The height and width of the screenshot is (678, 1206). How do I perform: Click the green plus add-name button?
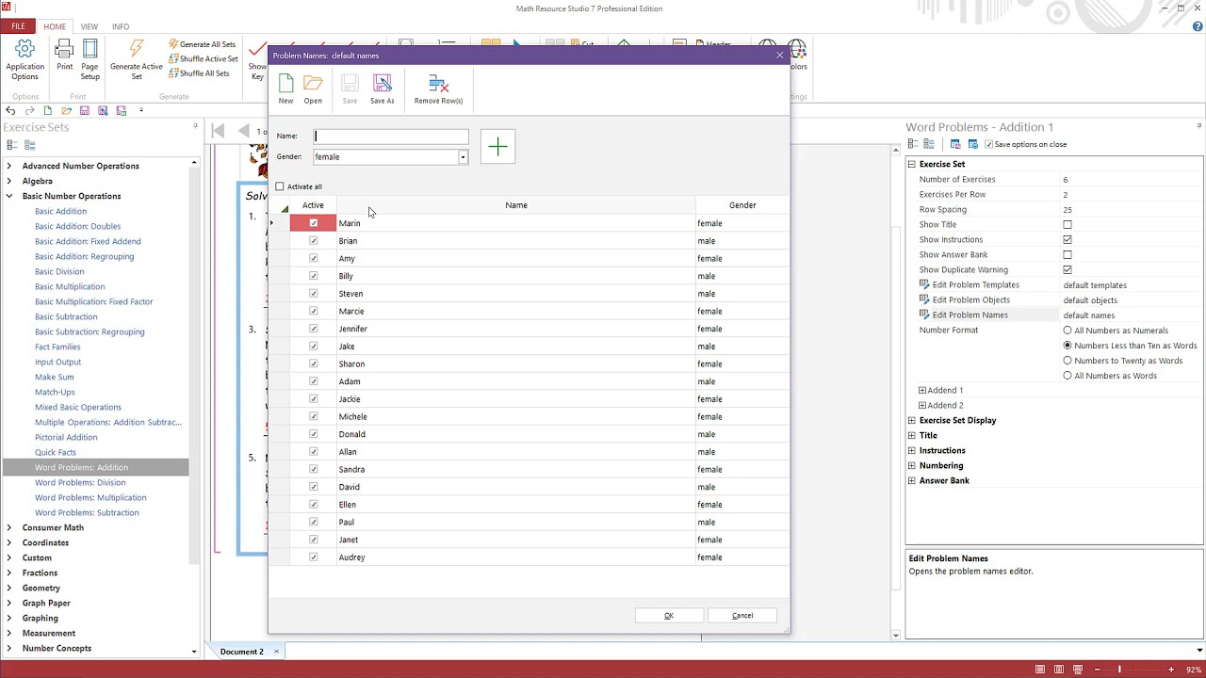coord(497,146)
